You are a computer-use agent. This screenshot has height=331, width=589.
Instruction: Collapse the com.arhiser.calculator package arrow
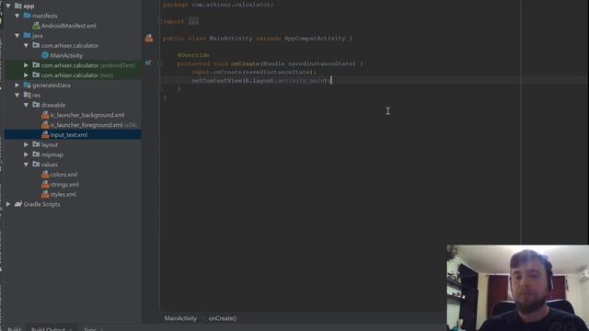(x=26, y=45)
